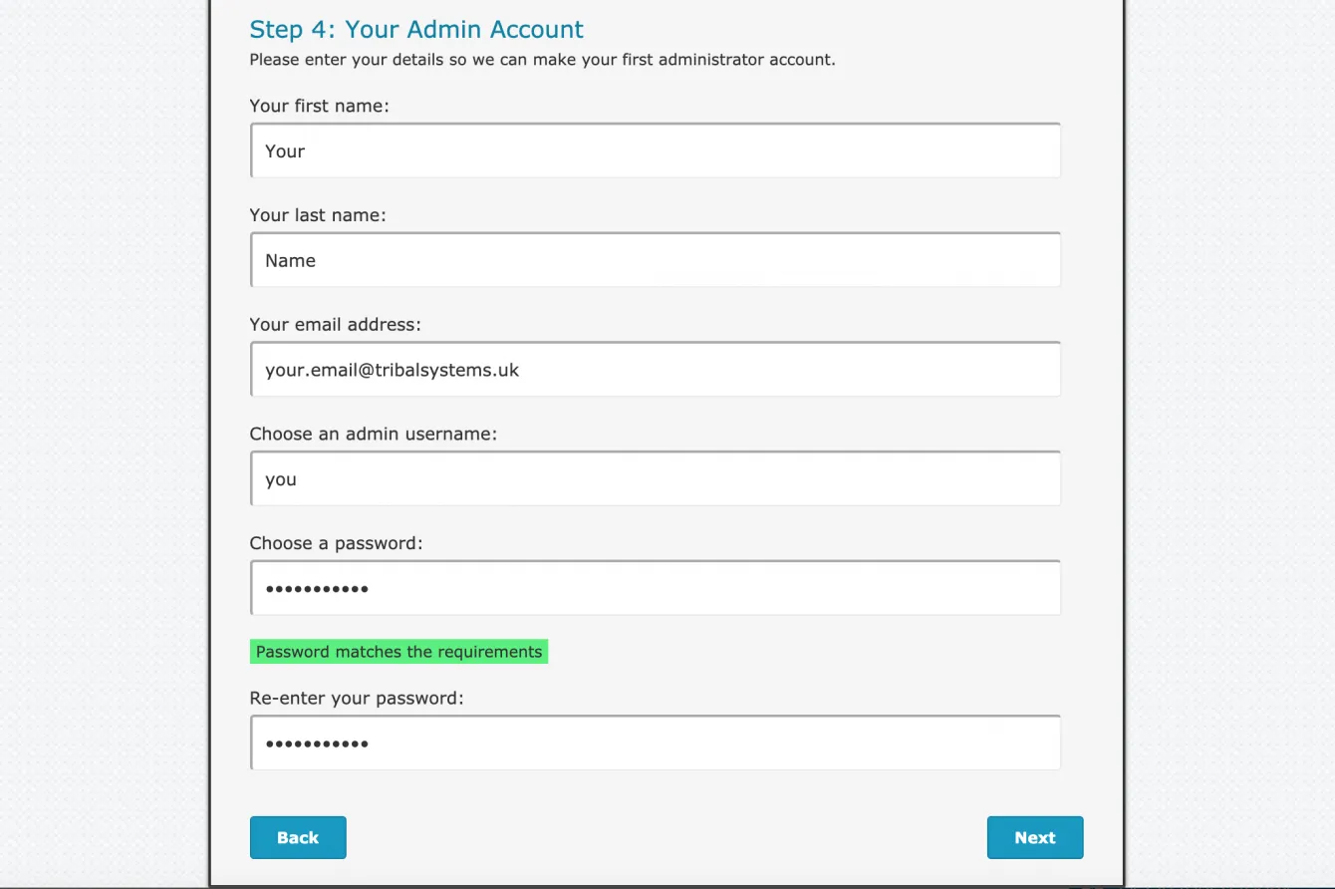Image resolution: width=1335 pixels, height=889 pixels.
Task: Click the green password requirements message
Action: pyautogui.click(x=399, y=652)
